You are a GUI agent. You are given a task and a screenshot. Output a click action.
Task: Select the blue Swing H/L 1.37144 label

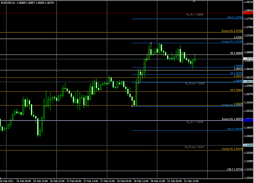(232, 41)
